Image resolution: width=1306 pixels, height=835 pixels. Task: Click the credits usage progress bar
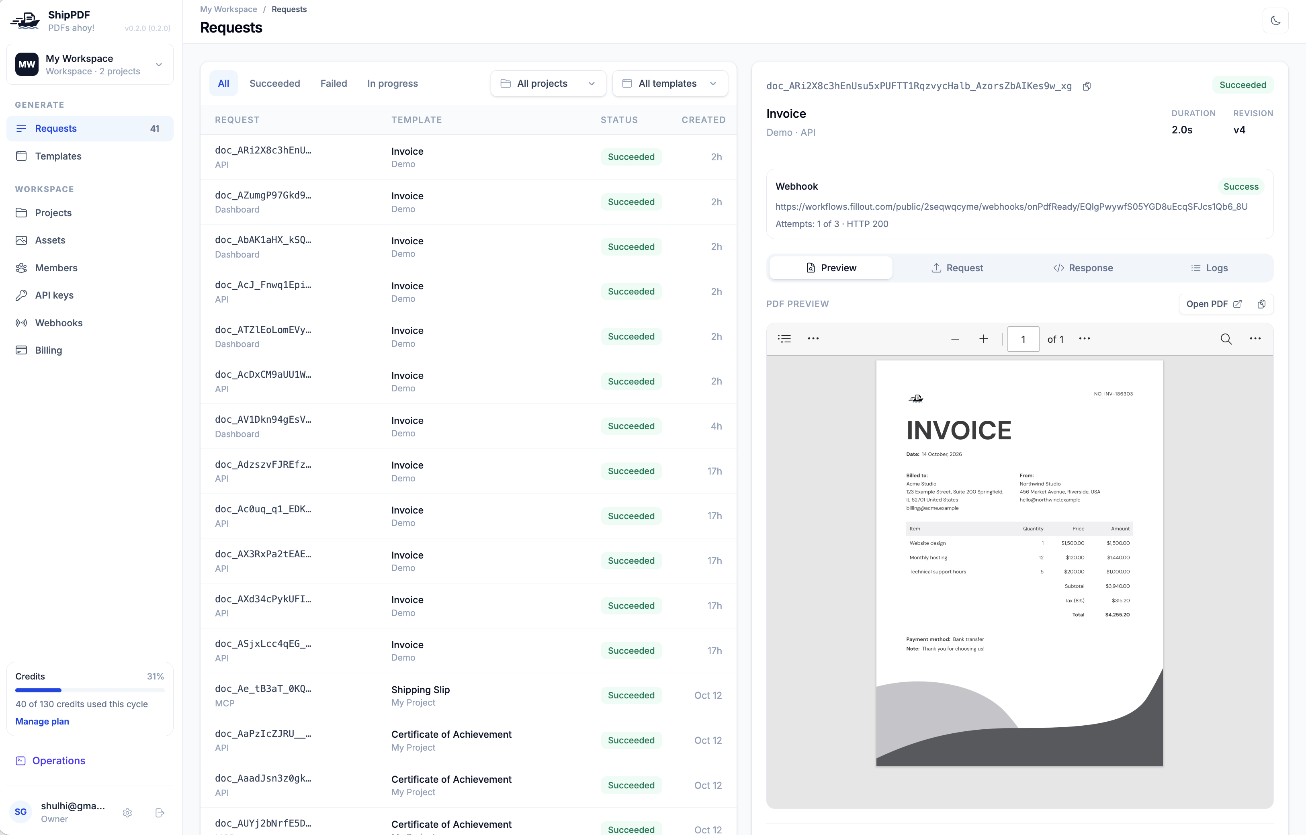pyautogui.click(x=90, y=690)
